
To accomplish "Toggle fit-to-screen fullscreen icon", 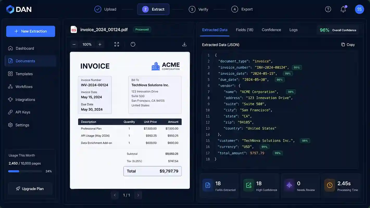I will pos(117,45).
